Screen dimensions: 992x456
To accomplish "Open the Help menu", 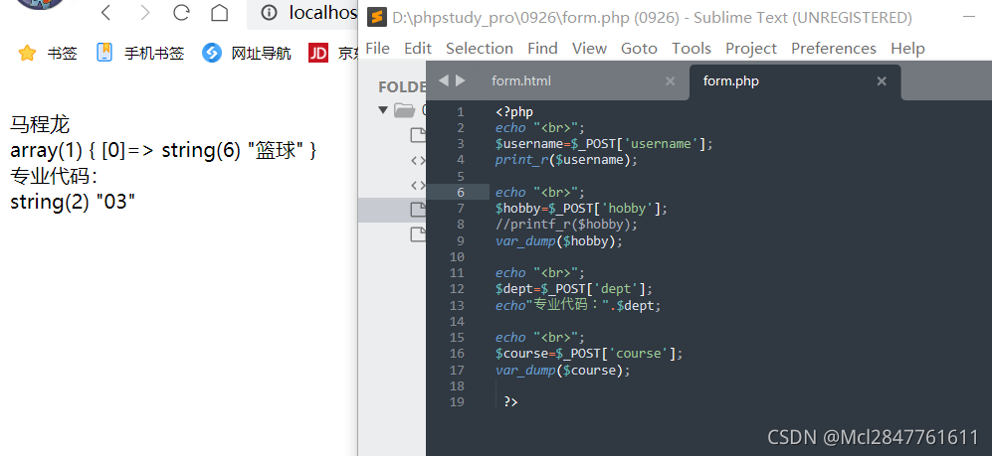I will pos(907,49).
